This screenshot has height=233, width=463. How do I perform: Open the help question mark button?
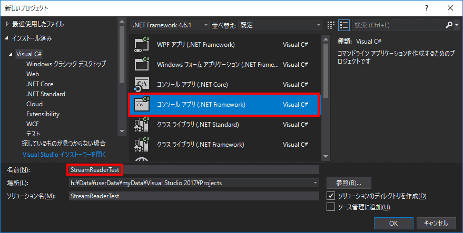point(427,8)
